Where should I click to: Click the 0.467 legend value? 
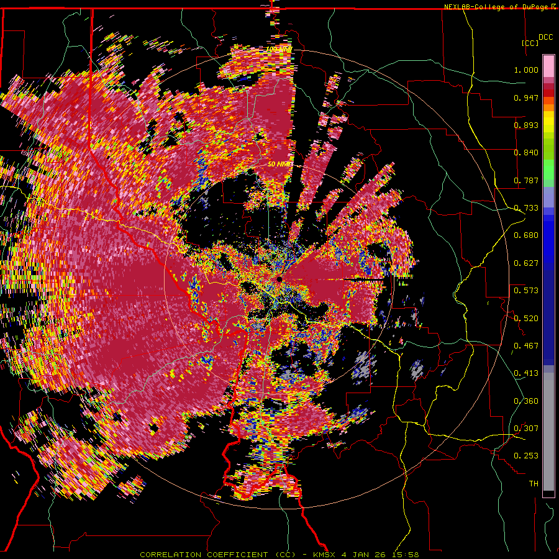(526, 346)
